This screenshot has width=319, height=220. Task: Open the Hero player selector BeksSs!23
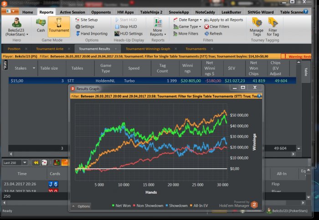click(17, 27)
